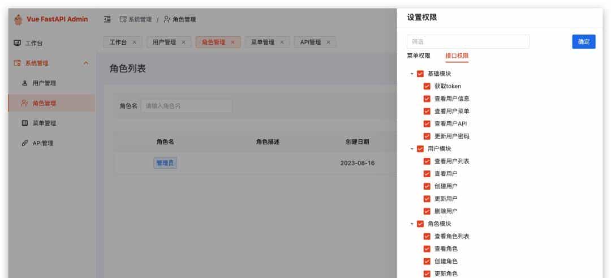The image size is (611, 278).
Task: Close the 角色管理 tab
Action: click(x=233, y=42)
